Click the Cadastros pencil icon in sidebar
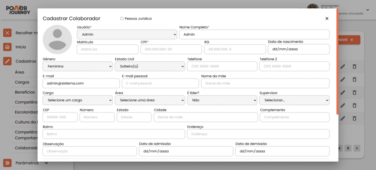376x170 pixels. click(7, 61)
